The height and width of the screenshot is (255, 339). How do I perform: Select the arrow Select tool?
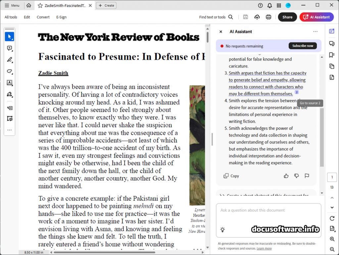click(9, 36)
